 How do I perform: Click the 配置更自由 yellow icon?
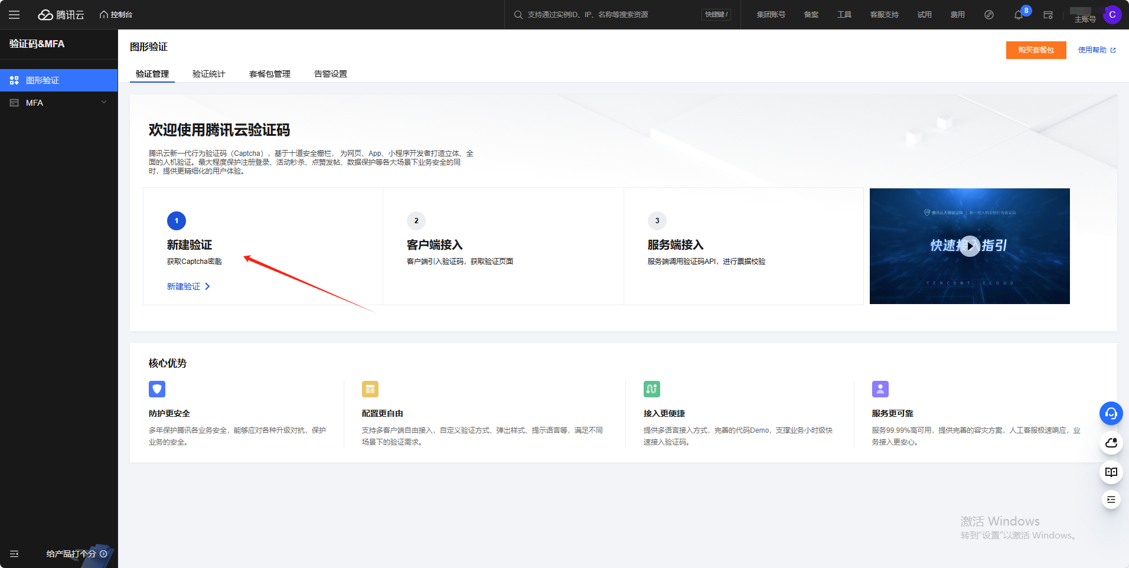tap(370, 389)
